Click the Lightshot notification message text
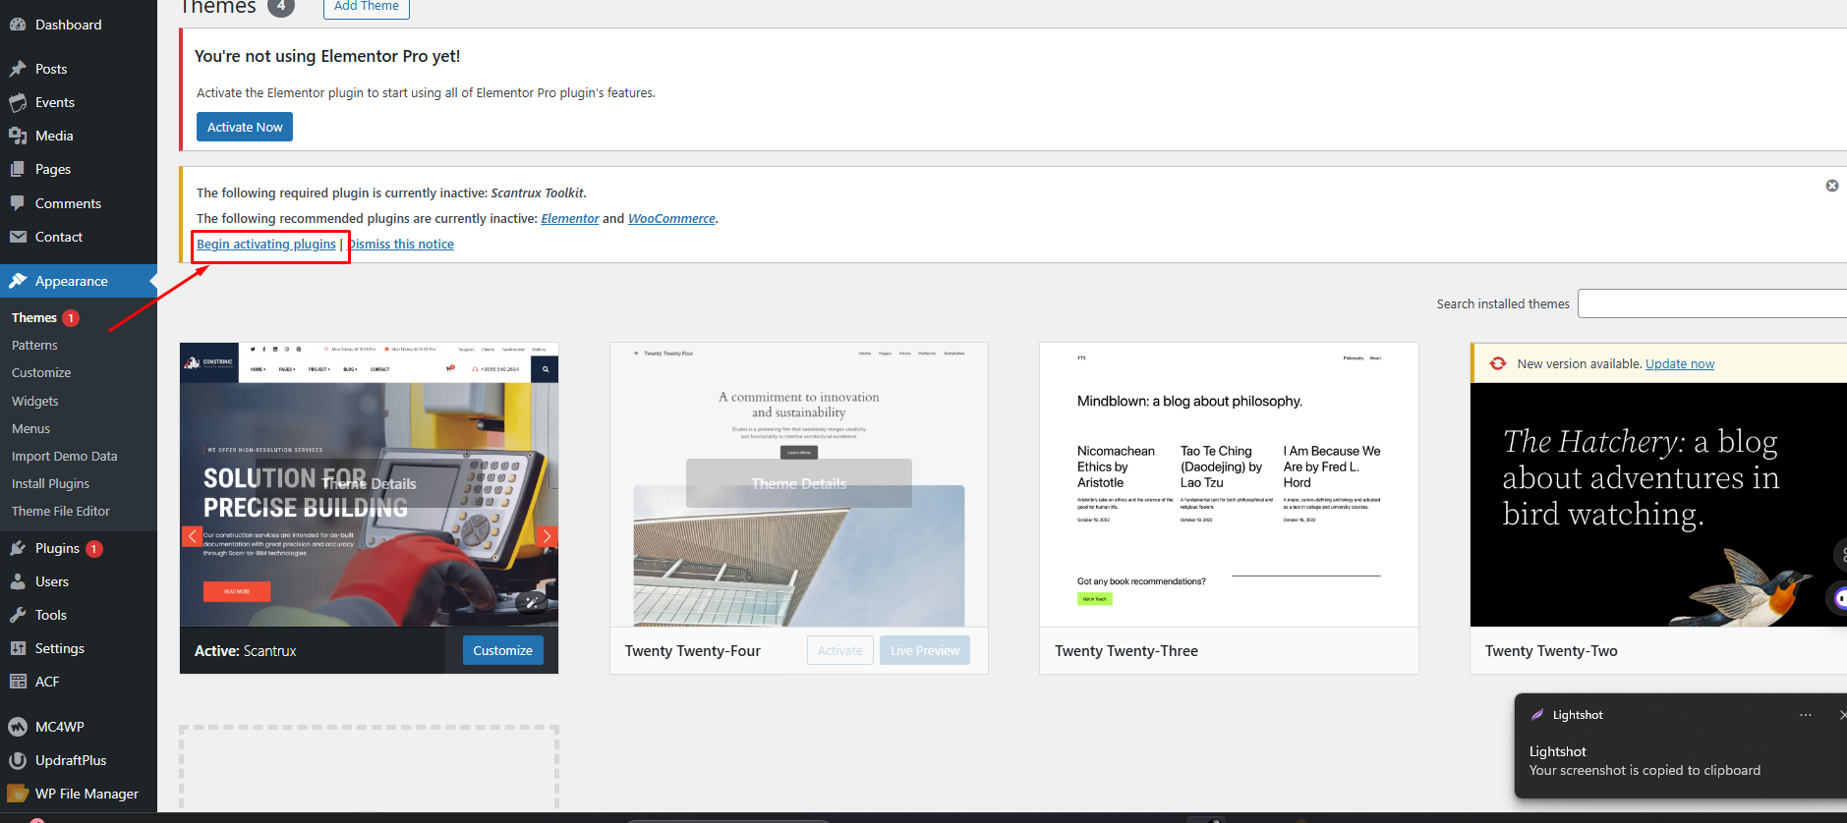The width and height of the screenshot is (1847, 823). pos(1645,770)
